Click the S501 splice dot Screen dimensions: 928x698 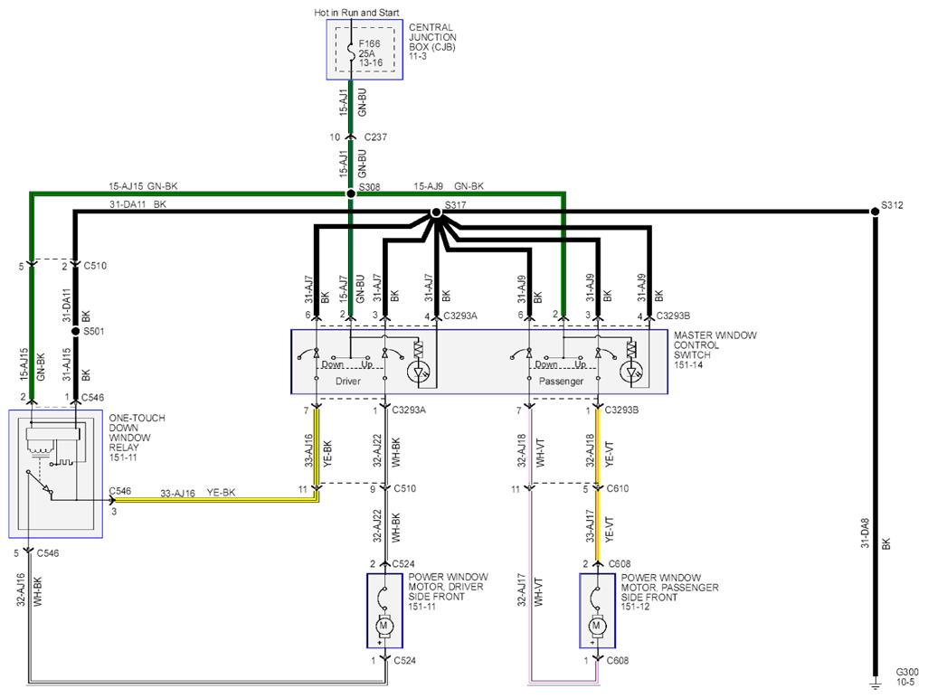coord(75,331)
